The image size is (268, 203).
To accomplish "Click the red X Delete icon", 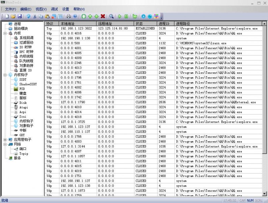I will [x=103, y=17].
